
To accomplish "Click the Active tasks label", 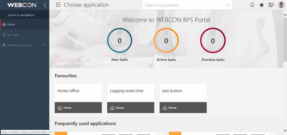I will (x=166, y=59).
